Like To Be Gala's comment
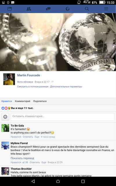 tap(16, 137)
